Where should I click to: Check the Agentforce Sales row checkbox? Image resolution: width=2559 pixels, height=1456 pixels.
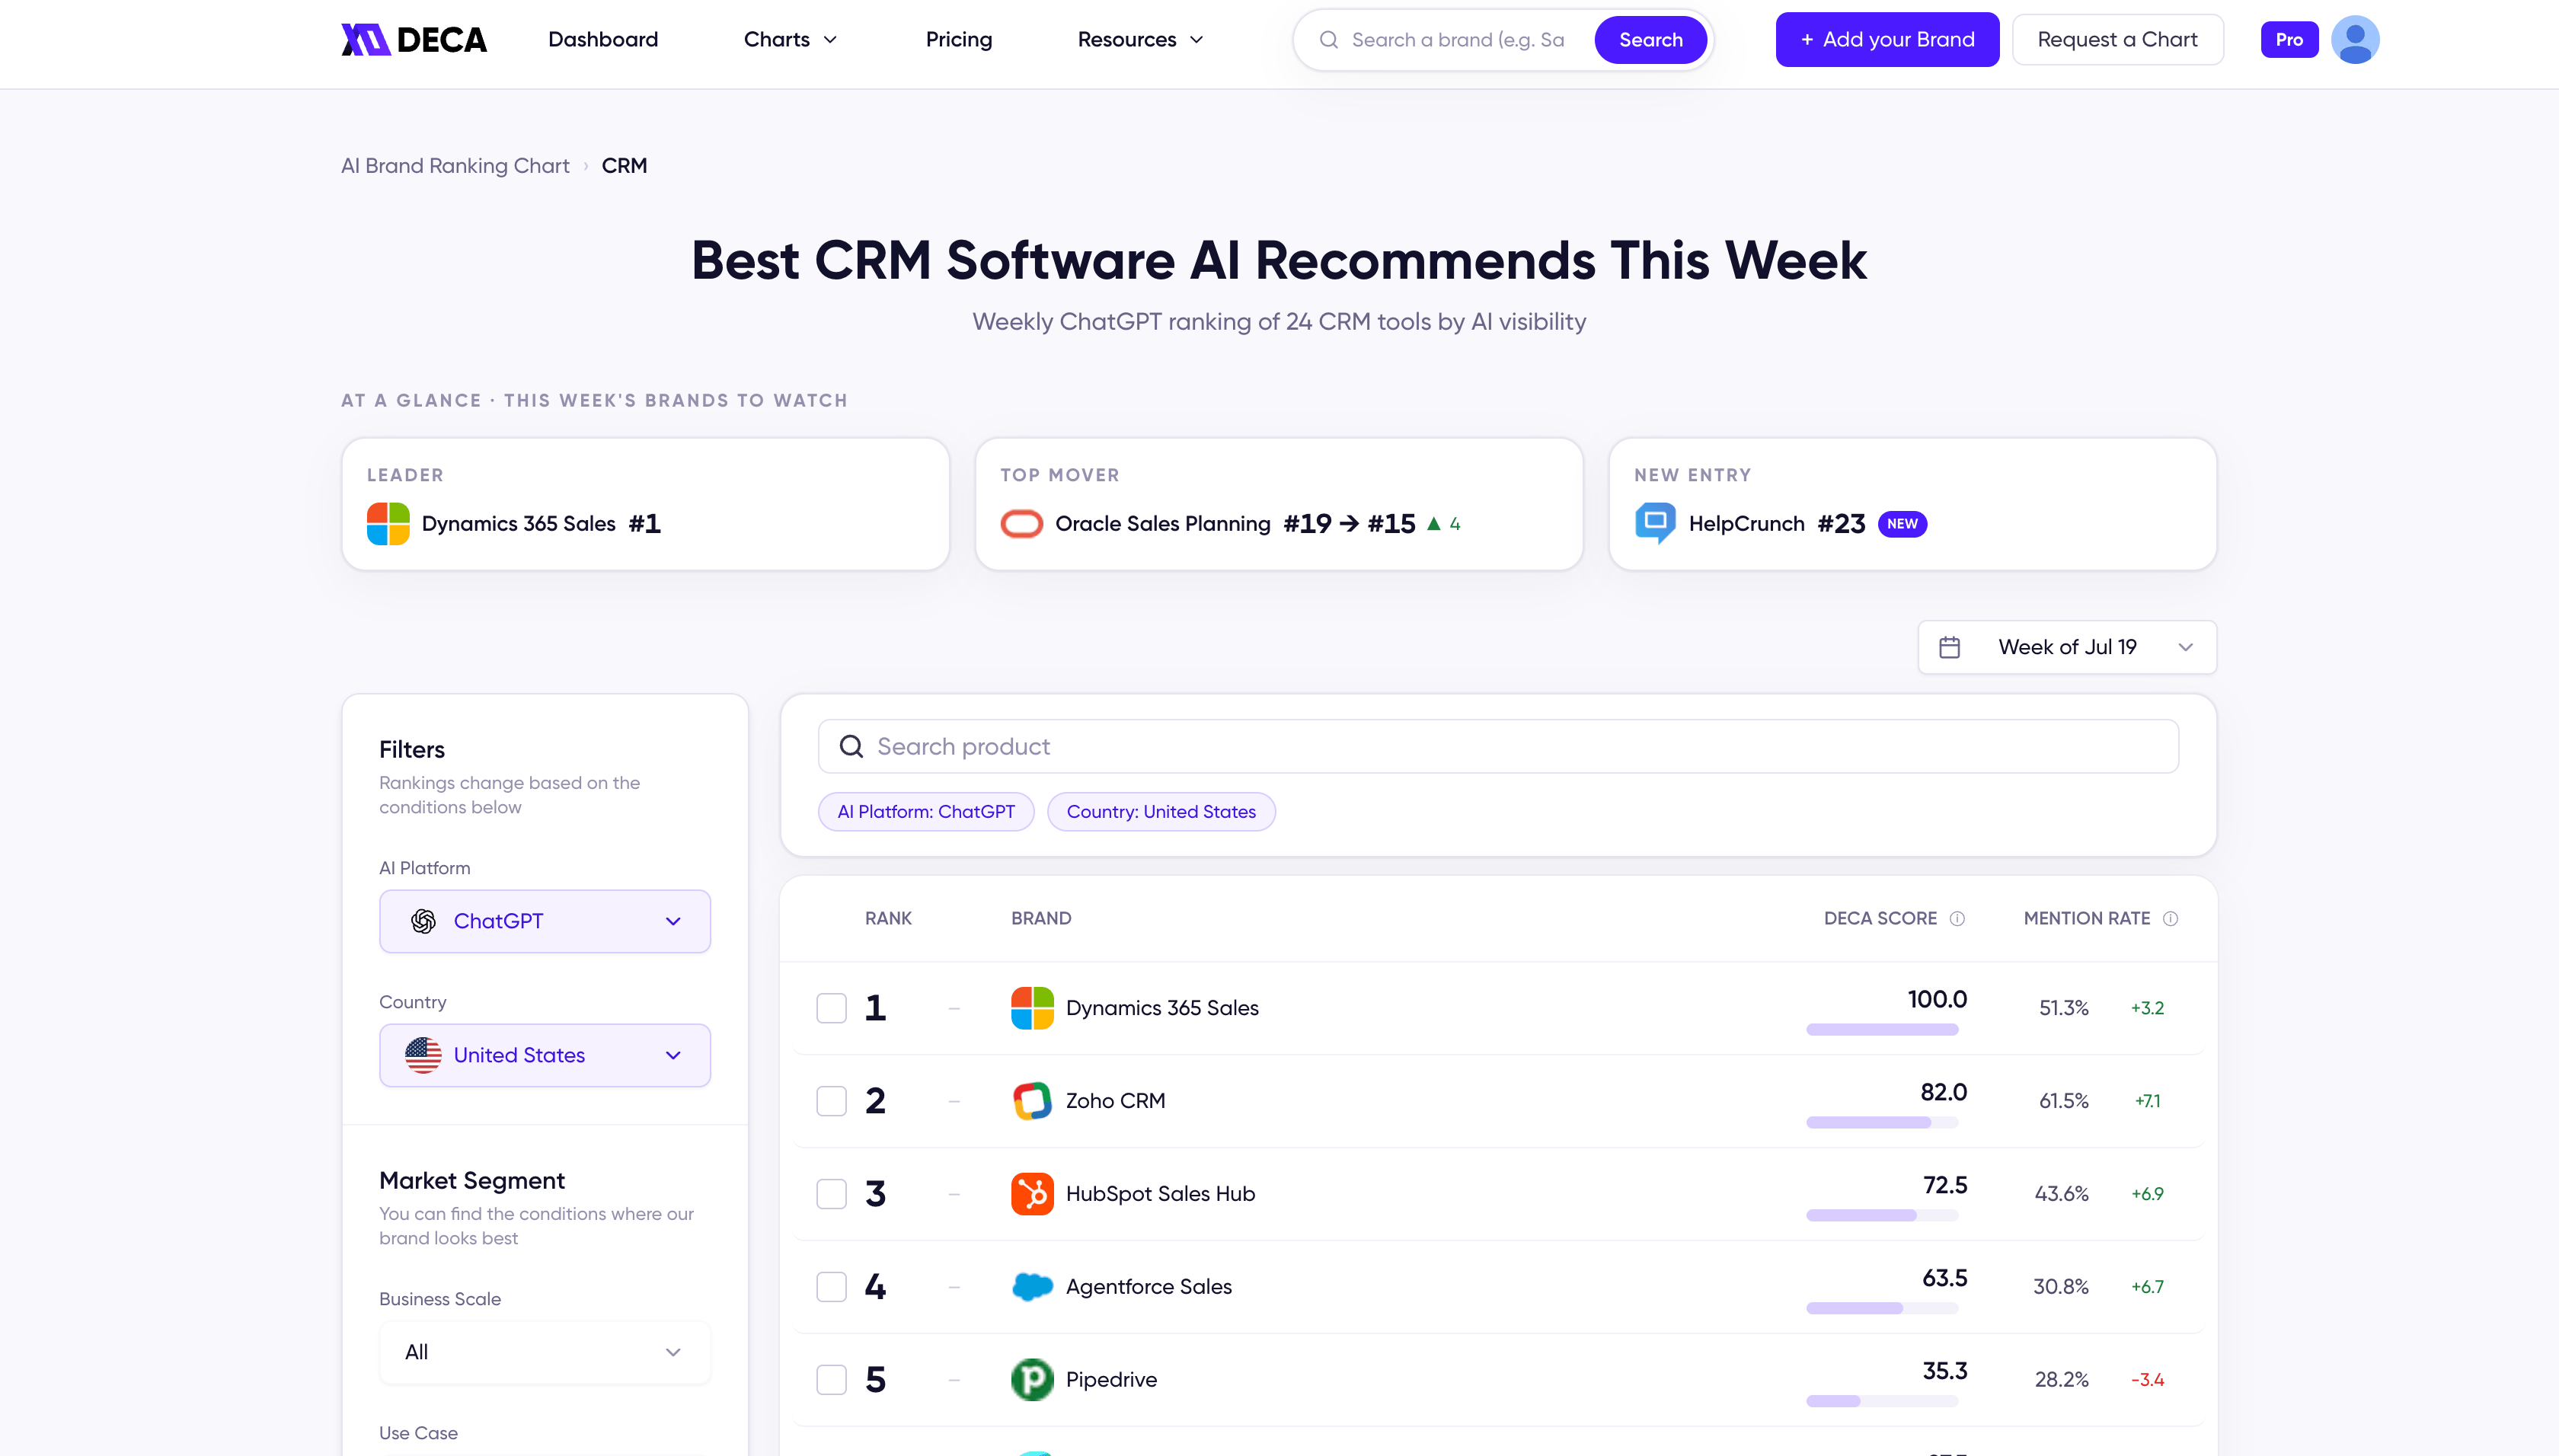(831, 1287)
